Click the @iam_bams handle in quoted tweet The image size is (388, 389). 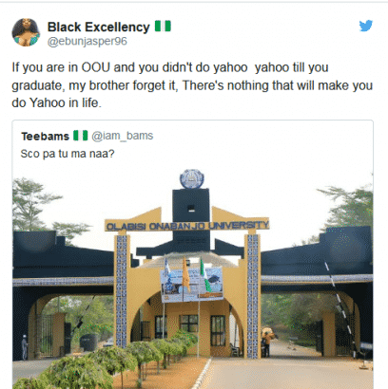pyautogui.click(x=123, y=136)
